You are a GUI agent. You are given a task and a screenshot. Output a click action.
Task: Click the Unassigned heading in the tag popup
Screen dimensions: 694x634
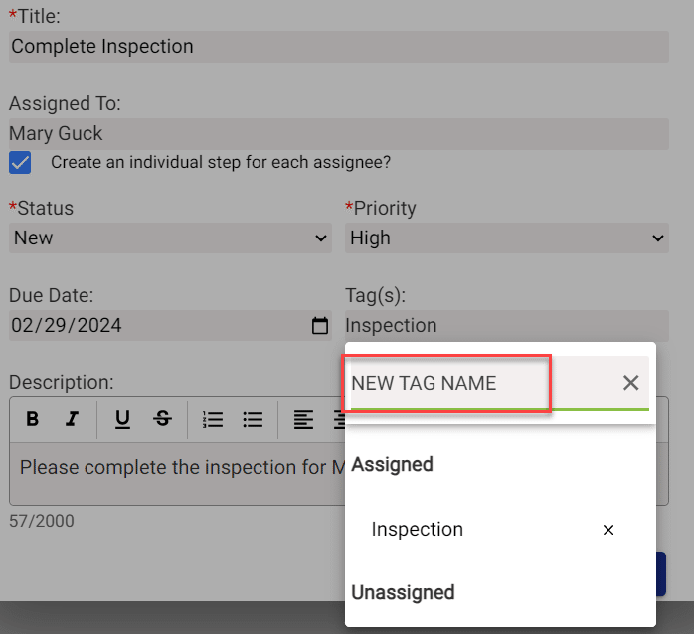pos(404,592)
